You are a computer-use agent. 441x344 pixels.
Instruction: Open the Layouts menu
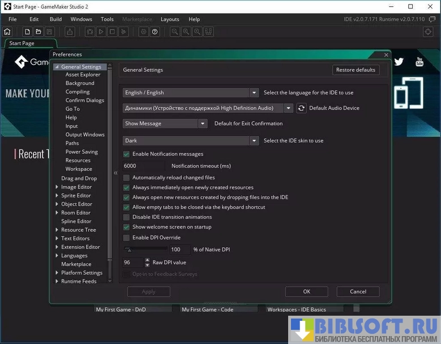(170, 19)
